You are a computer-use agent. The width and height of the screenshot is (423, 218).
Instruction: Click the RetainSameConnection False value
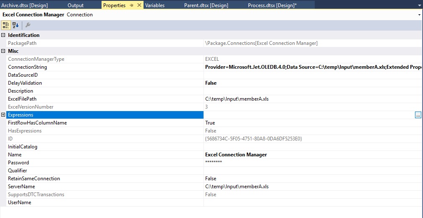(x=211, y=179)
